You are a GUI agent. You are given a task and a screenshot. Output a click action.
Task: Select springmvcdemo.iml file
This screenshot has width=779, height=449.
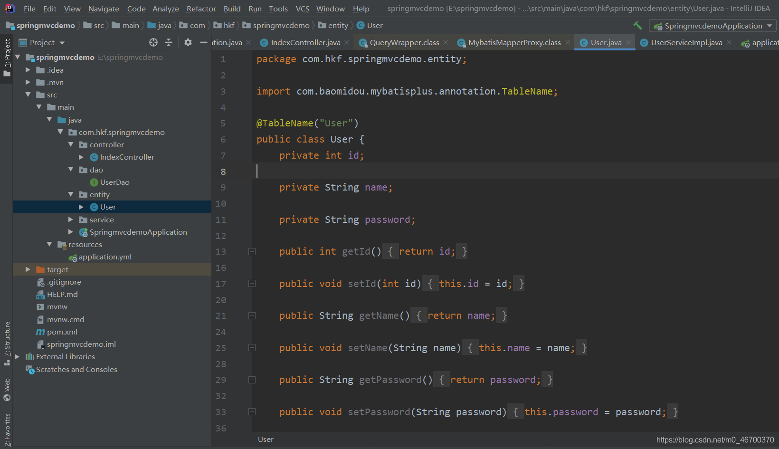click(81, 344)
